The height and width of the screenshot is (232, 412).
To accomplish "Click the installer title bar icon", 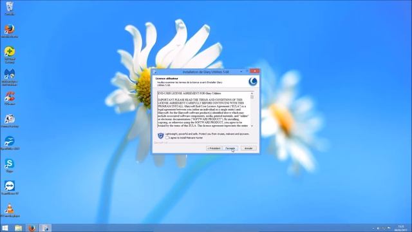I will tap(154, 72).
